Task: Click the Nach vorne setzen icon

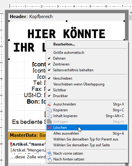Action: (x=49, y=153)
